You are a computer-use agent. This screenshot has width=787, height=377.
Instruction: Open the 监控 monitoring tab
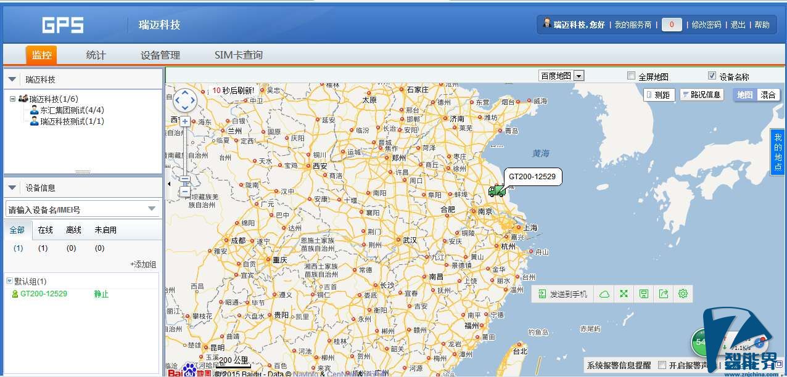pos(41,55)
